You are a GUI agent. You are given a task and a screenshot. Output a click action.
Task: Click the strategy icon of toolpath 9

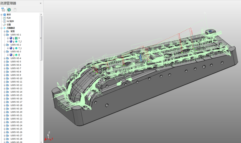[16, 38]
